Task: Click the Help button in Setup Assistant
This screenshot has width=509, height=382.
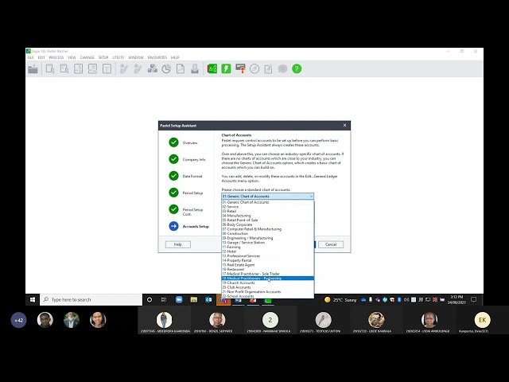Action: tap(178, 244)
